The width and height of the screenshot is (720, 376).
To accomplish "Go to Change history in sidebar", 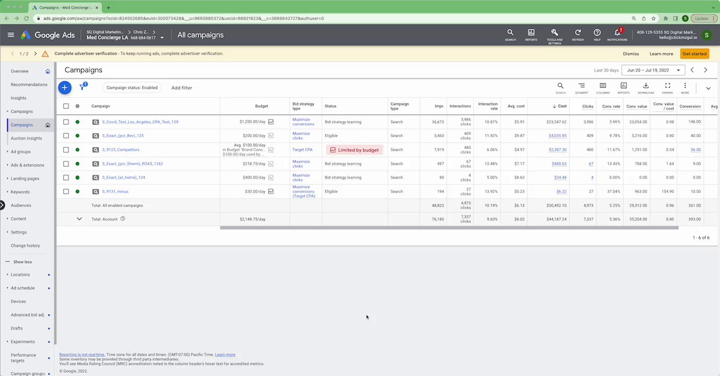I will pyautogui.click(x=25, y=245).
